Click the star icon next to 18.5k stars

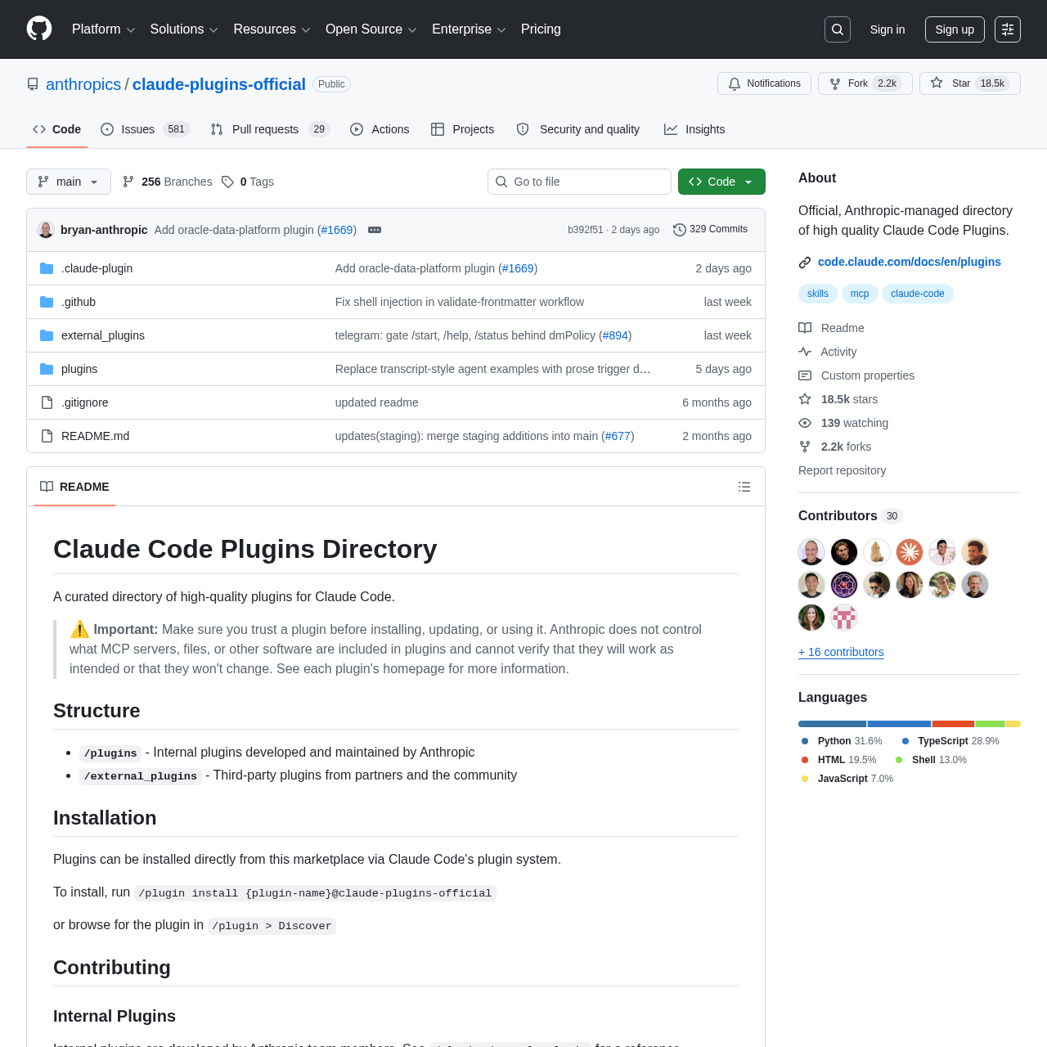pyautogui.click(x=805, y=399)
